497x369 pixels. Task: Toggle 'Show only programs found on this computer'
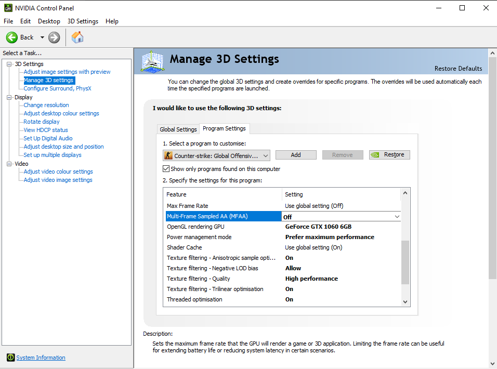pyautogui.click(x=166, y=169)
